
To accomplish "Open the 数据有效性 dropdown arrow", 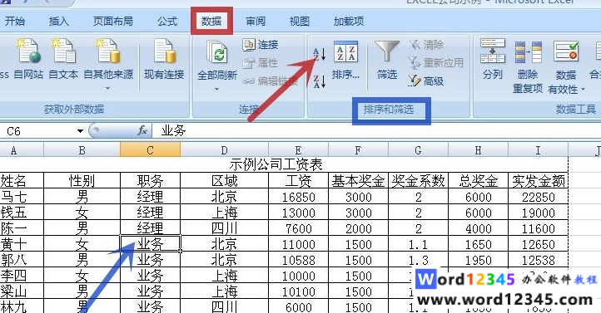I will (x=584, y=90).
